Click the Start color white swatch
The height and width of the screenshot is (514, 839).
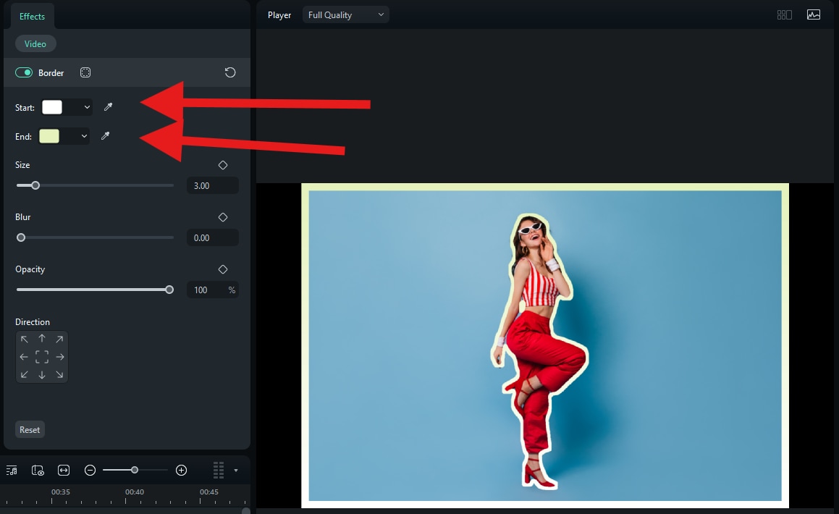[x=52, y=107]
